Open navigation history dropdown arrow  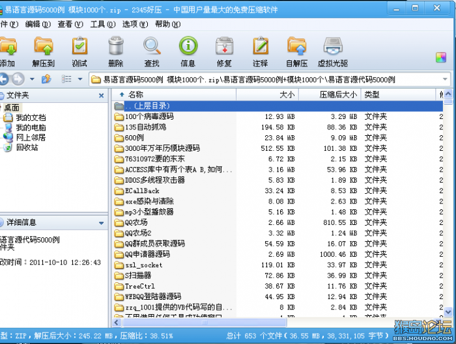pos(32,79)
